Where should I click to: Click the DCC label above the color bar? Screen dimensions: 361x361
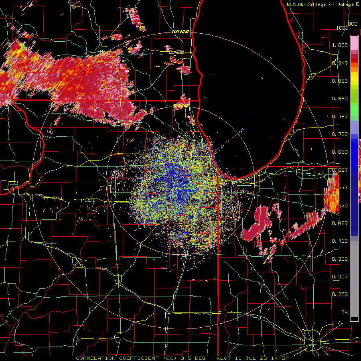pyautogui.click(x=353, y=24)
